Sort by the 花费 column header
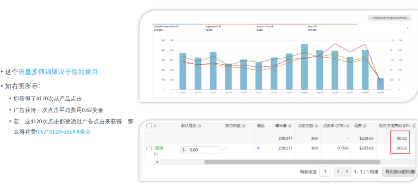The width and height of the screenshot is (418, 184). [358, 126]
